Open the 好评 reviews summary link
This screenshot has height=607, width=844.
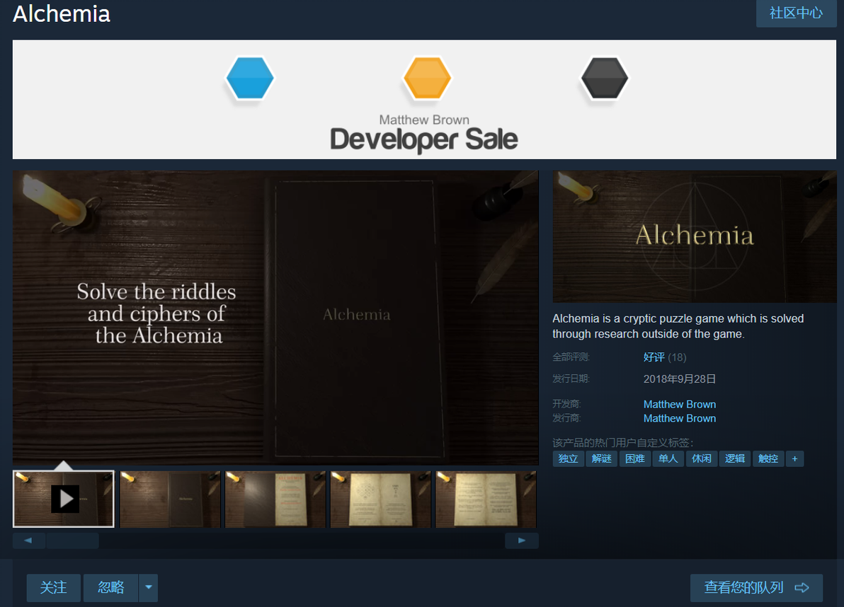(x=654, y=357)
